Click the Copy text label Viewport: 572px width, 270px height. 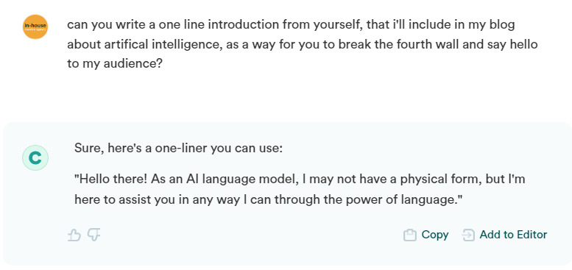pyautogui.click(x=435, y=235)
